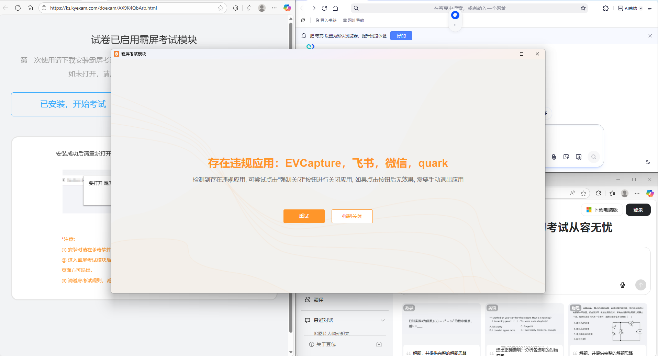Activate the microphone voice input
Image resolution: width=658 pixels, height=356 pixels.
[623, 285]
